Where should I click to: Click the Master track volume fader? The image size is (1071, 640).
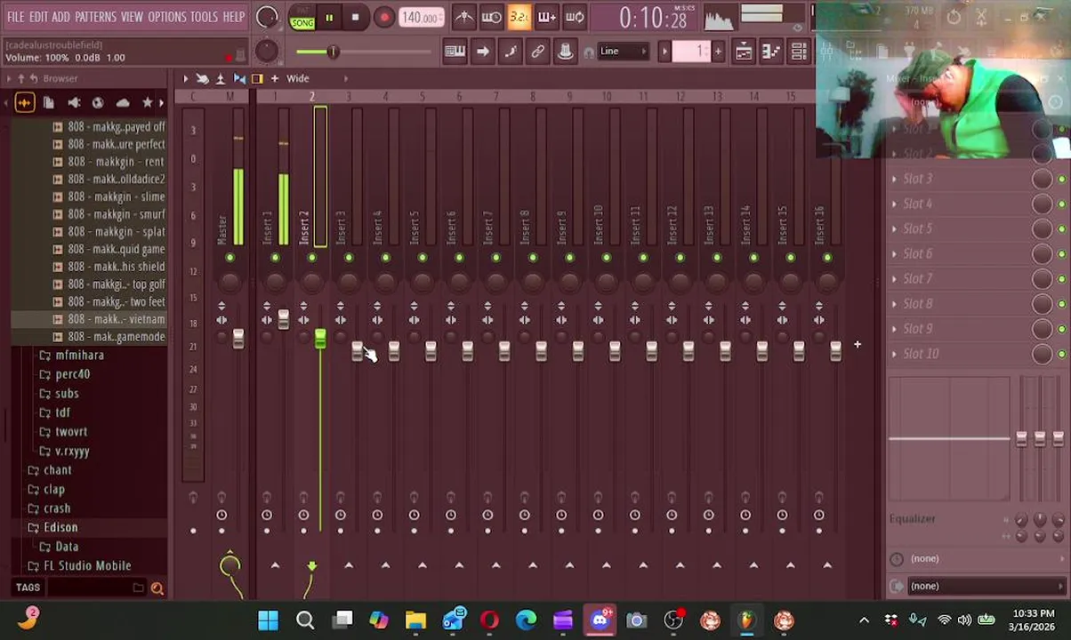[238, 338]
